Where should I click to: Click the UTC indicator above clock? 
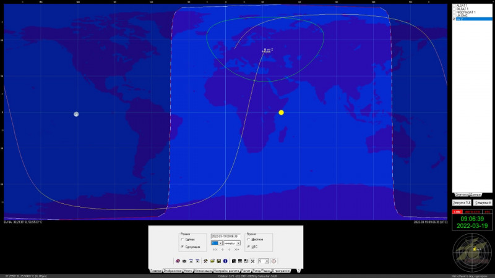488,212
